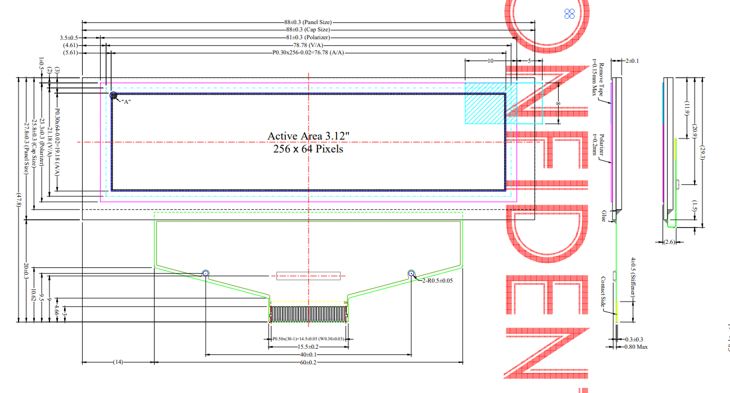Click the right mounting hole near 2-R0.5±0.05
Image resolution: width=730 pixels, height=393 pixels.
click(x=411, y=273)
